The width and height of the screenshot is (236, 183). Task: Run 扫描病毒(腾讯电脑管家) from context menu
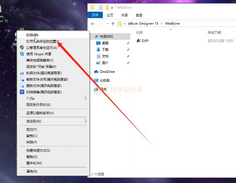[x=53, y=92]
